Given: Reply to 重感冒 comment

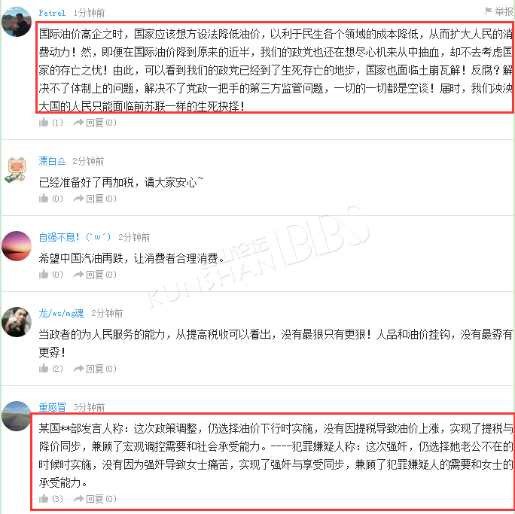Looking at the screenshot, I should click(x=95, y=499).
